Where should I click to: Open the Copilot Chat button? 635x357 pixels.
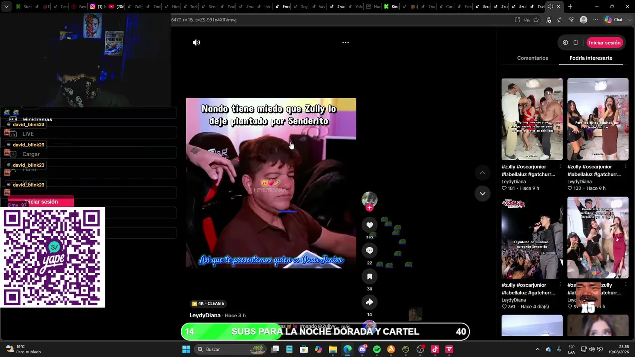614,20
